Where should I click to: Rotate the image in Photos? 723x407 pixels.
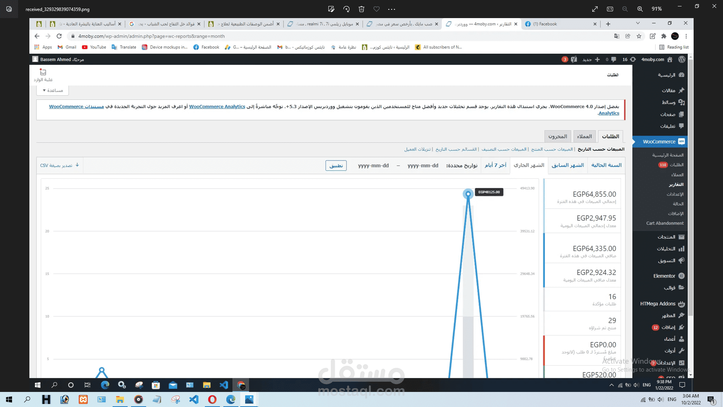pyautogui.click(x=346, y=9)
